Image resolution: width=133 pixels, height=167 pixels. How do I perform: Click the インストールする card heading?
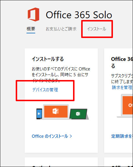coord(48,59)
